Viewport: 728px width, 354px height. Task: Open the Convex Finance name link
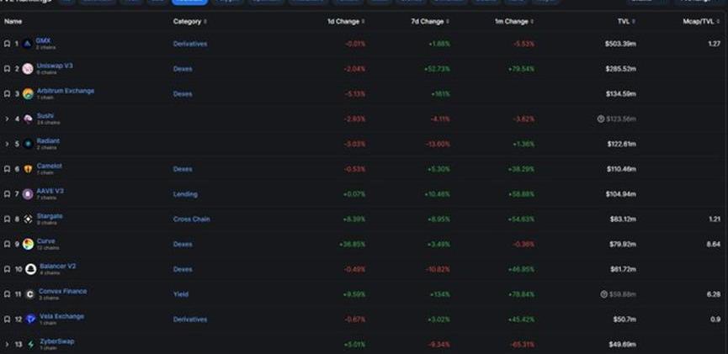[62, 292]
